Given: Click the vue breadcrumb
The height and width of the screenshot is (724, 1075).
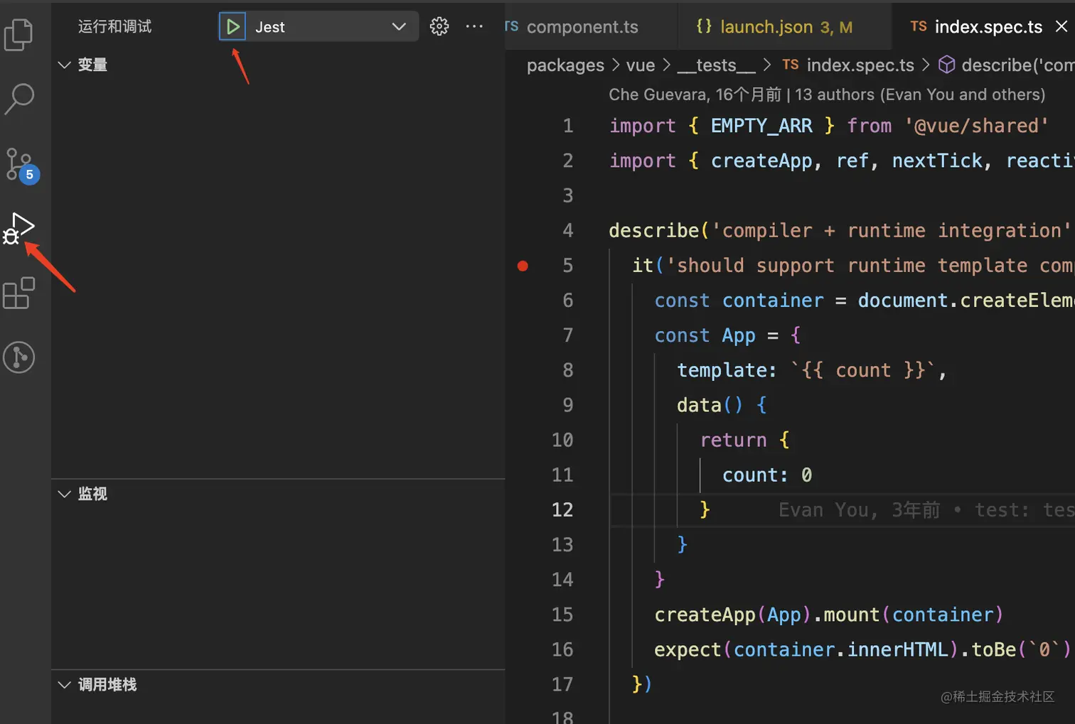Looking at the screenshot, I should tap(641, 65).
